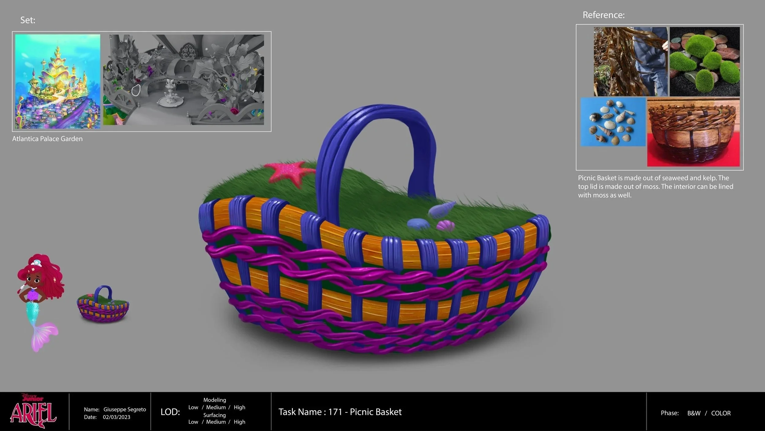
Task: Open the colorful Atlantica palace thumbnail
Action: pos(58,81)
